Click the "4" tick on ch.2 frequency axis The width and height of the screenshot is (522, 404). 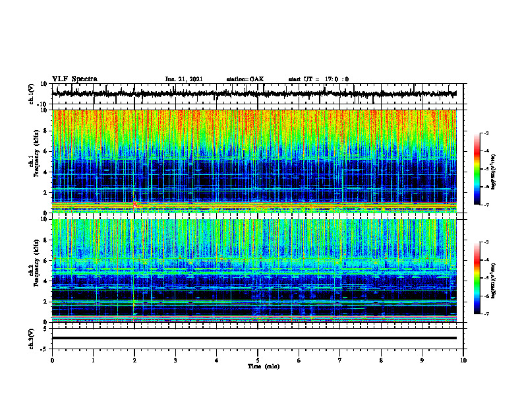(x=46, y=281)
